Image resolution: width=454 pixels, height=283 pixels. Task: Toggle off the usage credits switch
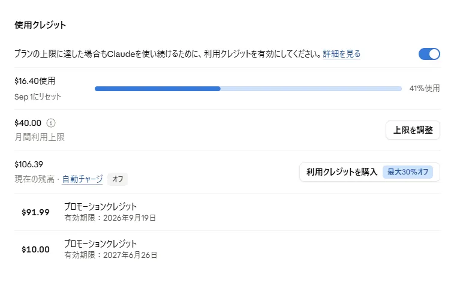429,54
